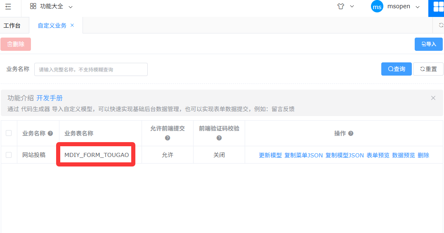Click the refresh icon at tab bar right

(x=441, y=25)
